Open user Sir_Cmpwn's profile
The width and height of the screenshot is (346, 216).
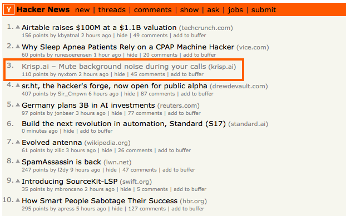tap(72, 94)
